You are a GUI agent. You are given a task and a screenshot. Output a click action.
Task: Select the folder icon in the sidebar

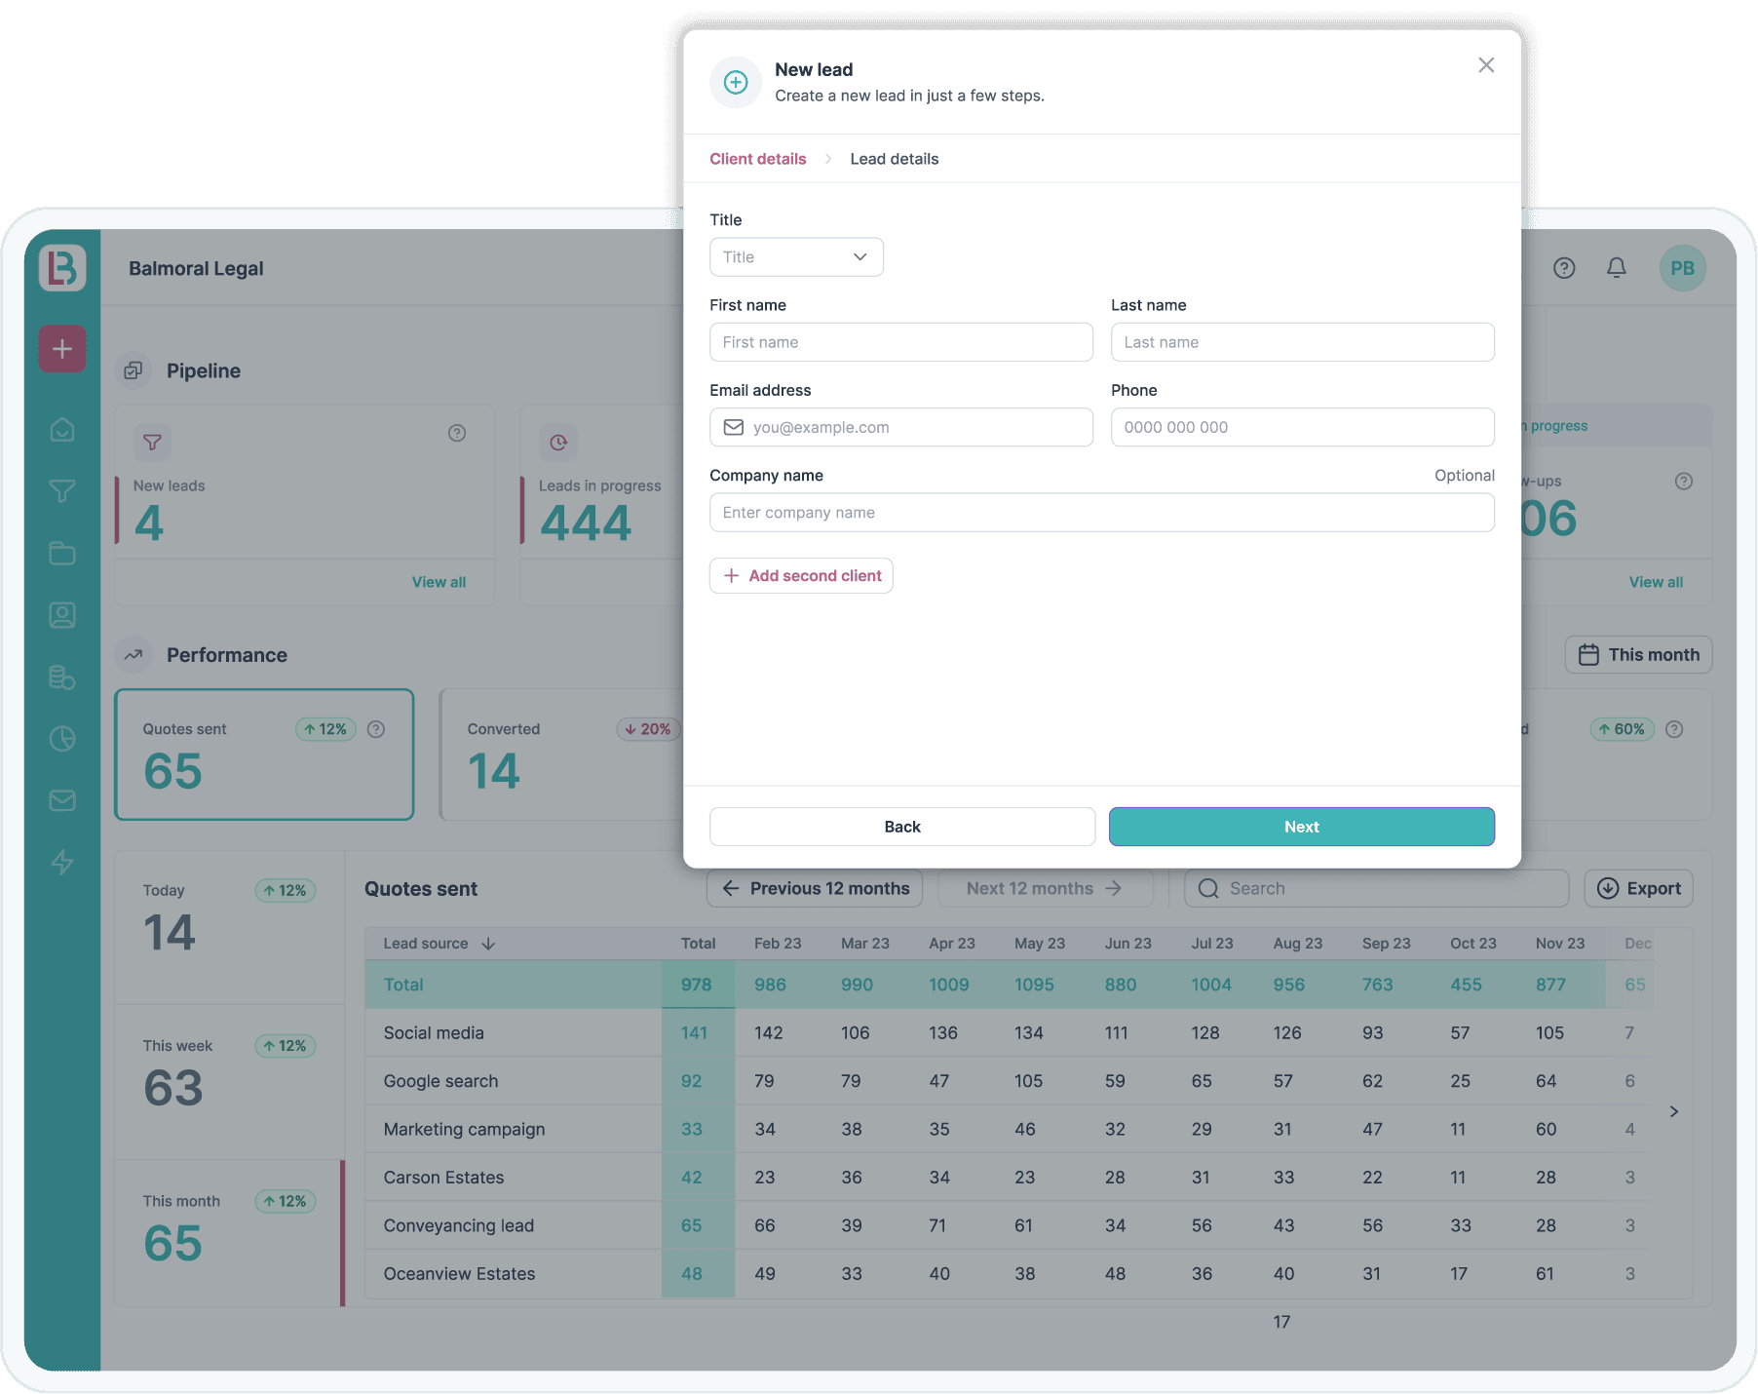click(x=61, y=553)
